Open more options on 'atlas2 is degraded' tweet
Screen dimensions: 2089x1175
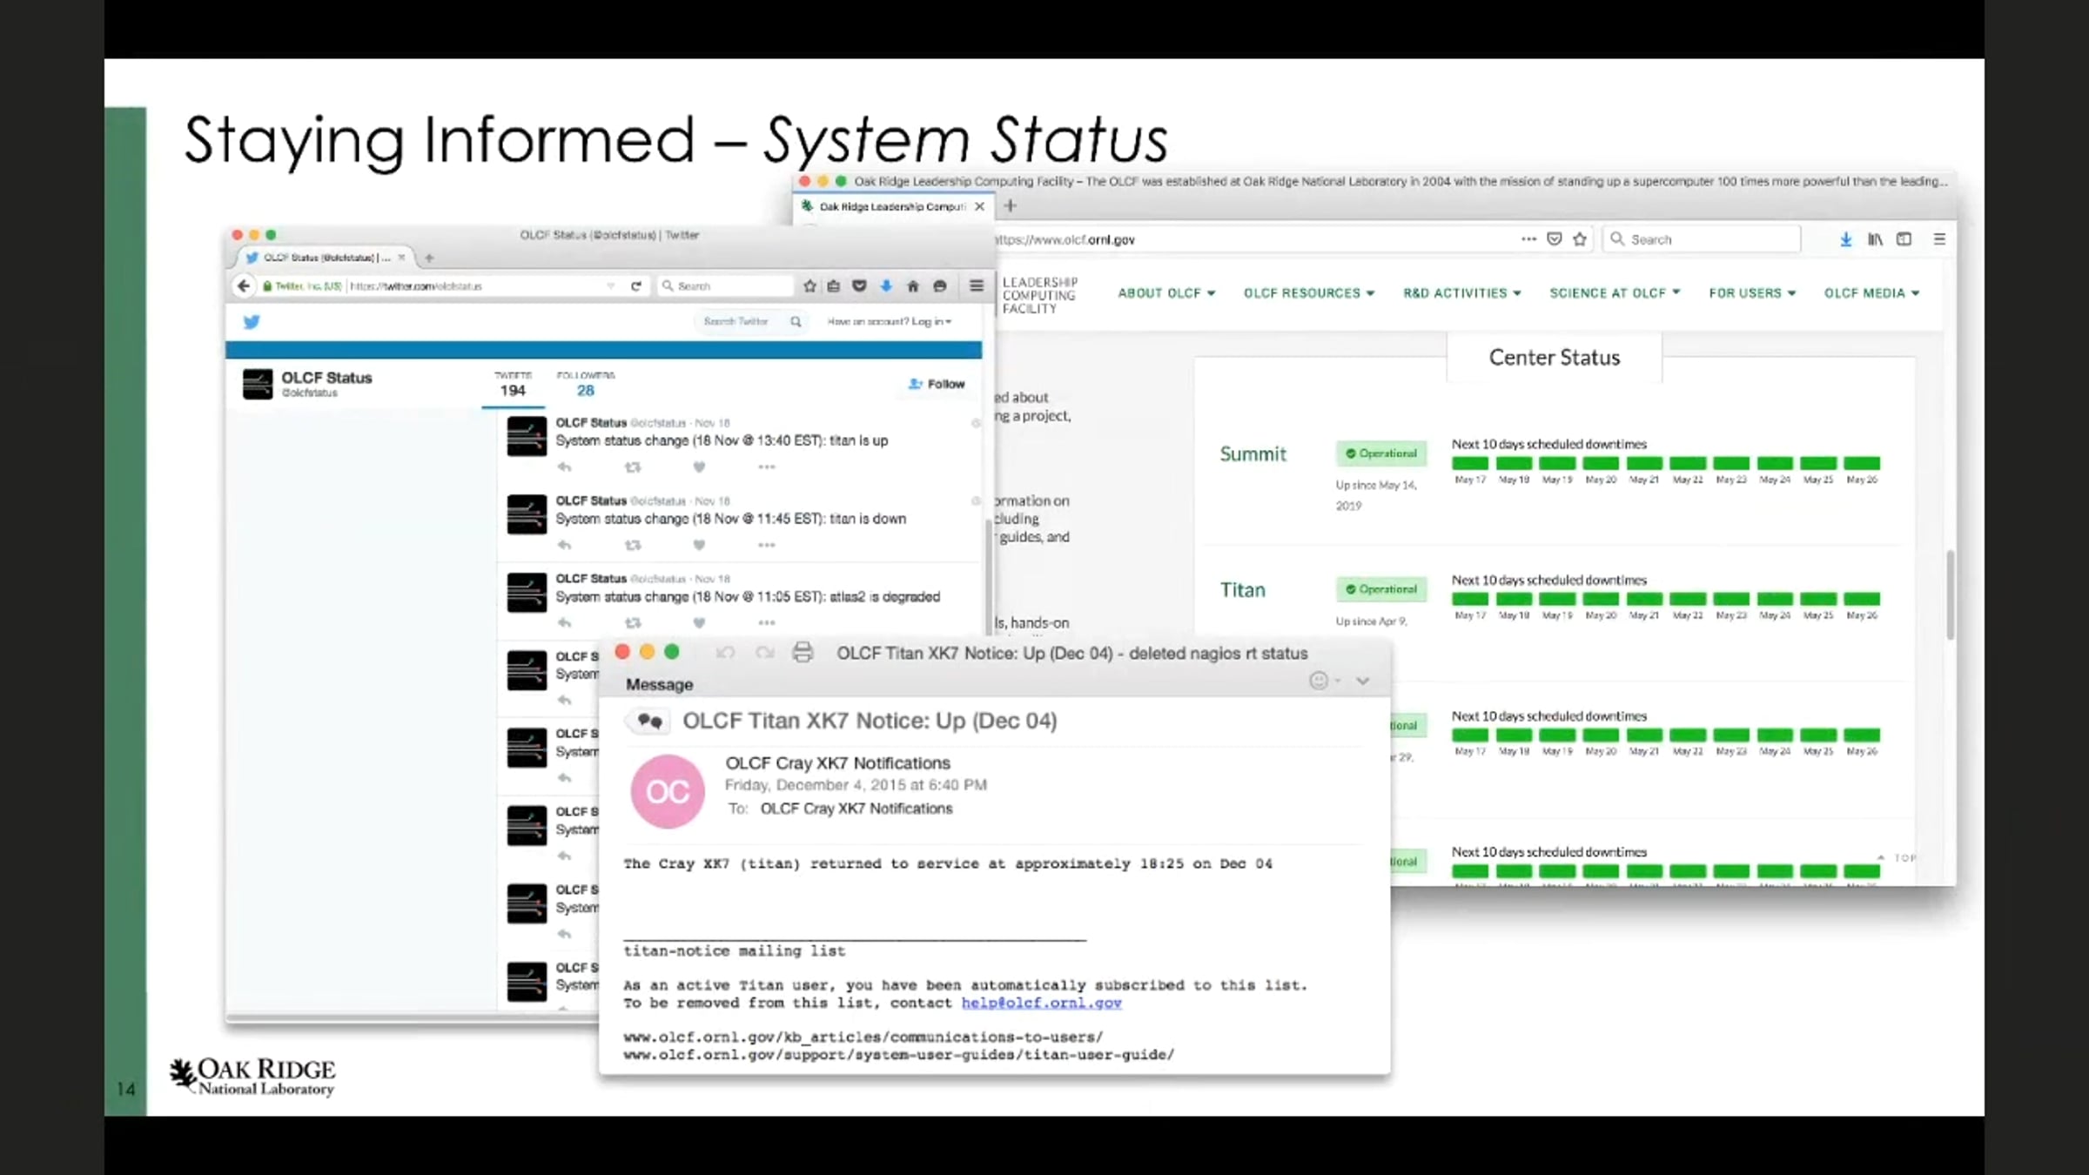click(766, 623)
